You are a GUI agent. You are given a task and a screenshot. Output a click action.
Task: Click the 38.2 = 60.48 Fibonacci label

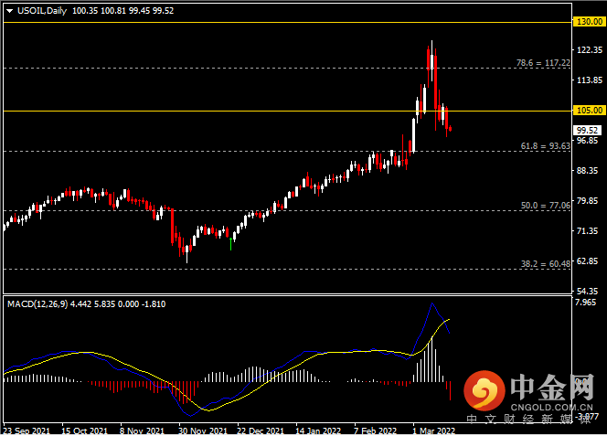pyautogui.click(x=546, y=263)
